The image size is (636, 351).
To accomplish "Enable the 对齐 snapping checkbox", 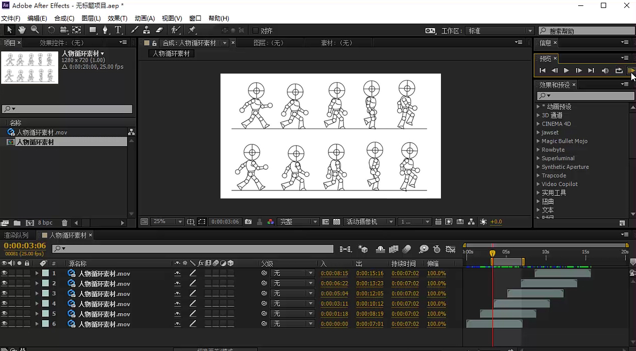I will click(x=256, y=31).
